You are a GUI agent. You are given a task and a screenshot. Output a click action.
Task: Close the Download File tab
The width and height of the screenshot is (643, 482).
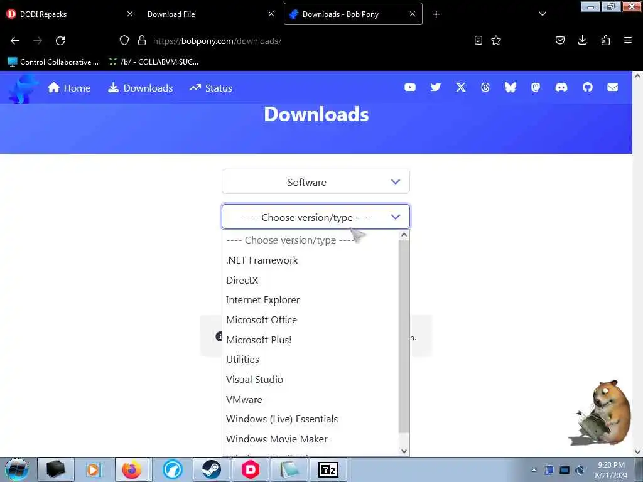[271, 14]
